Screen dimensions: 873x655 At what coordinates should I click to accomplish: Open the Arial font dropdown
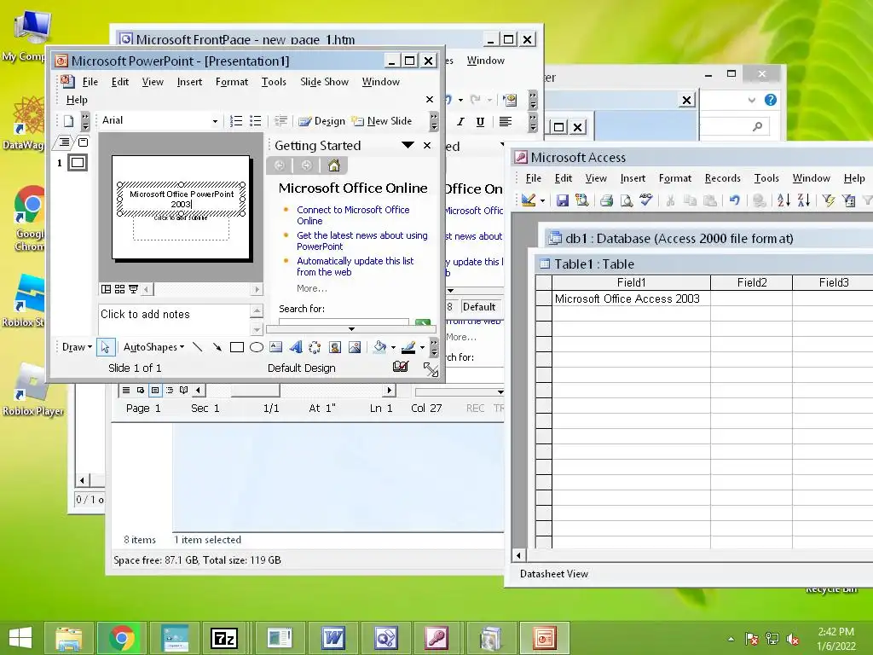tap(215, 121)
